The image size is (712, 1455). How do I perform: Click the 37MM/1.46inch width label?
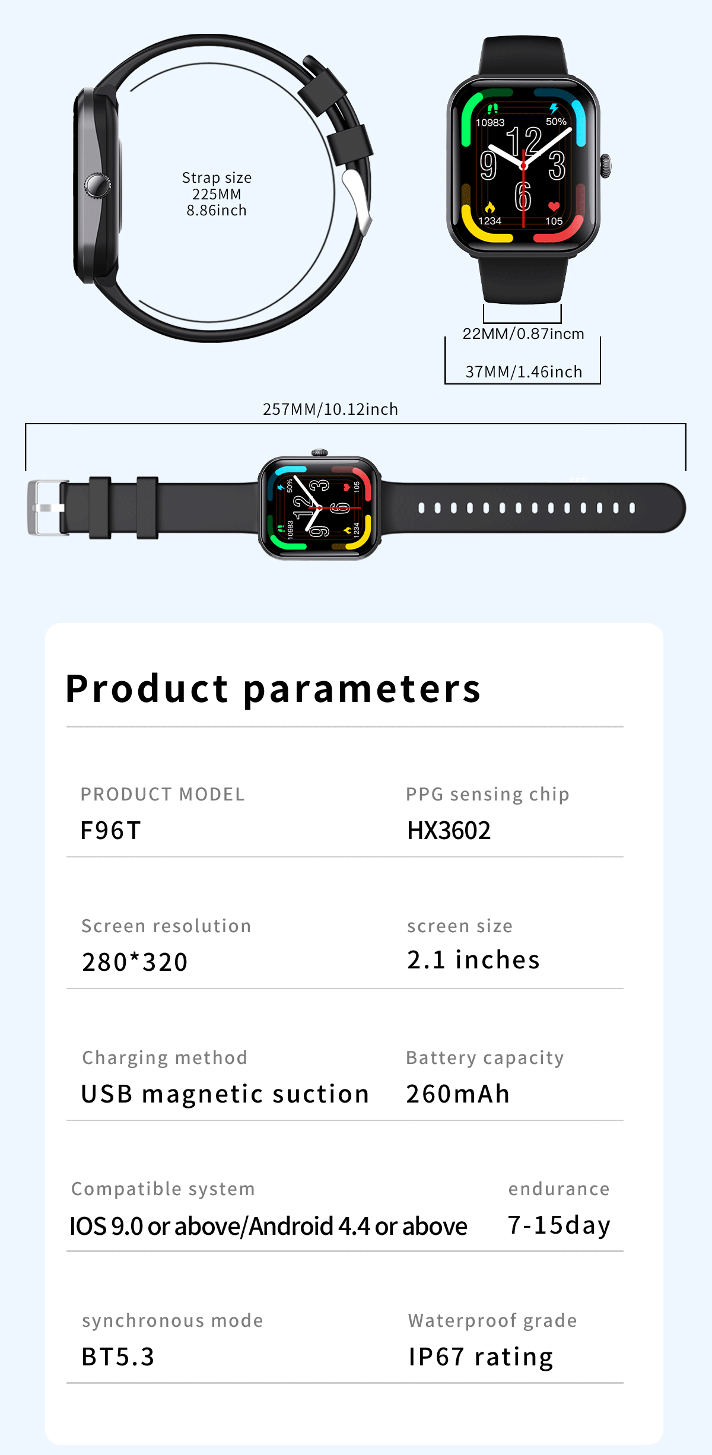click(x=523, y=372)
